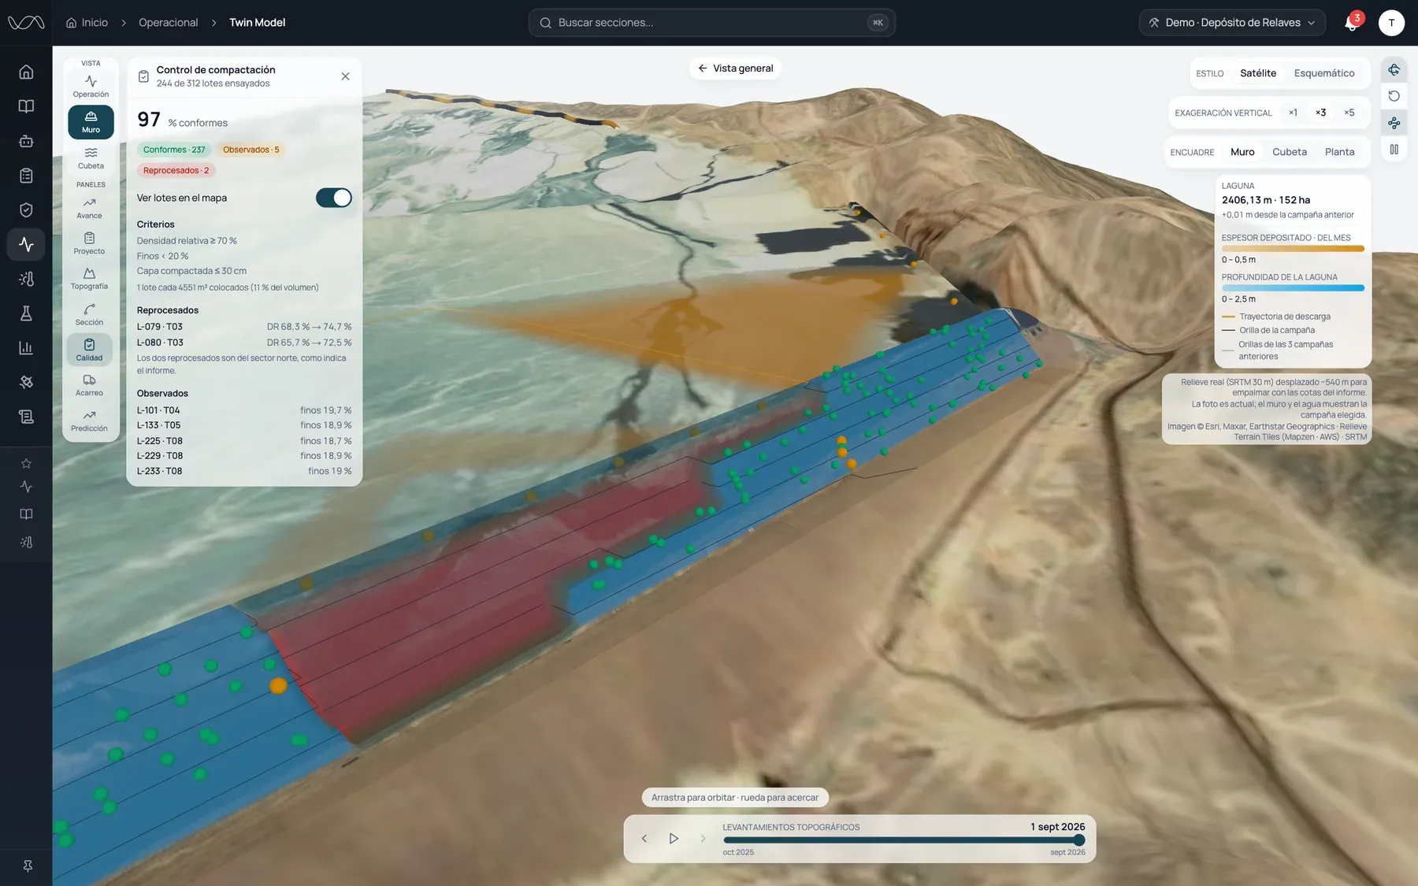
Task: Set vertical exaggeration to ×5
Action: [x=1349, y=113]
